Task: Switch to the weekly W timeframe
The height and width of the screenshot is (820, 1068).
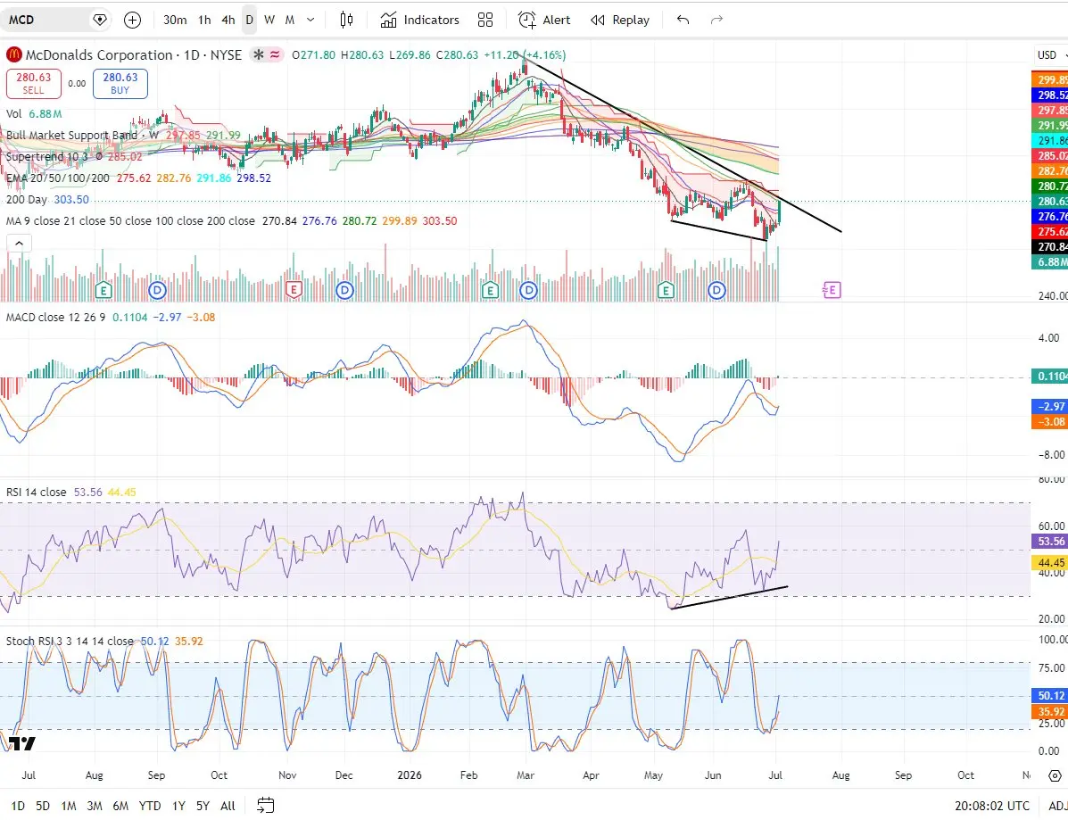Action: [269, 20]
